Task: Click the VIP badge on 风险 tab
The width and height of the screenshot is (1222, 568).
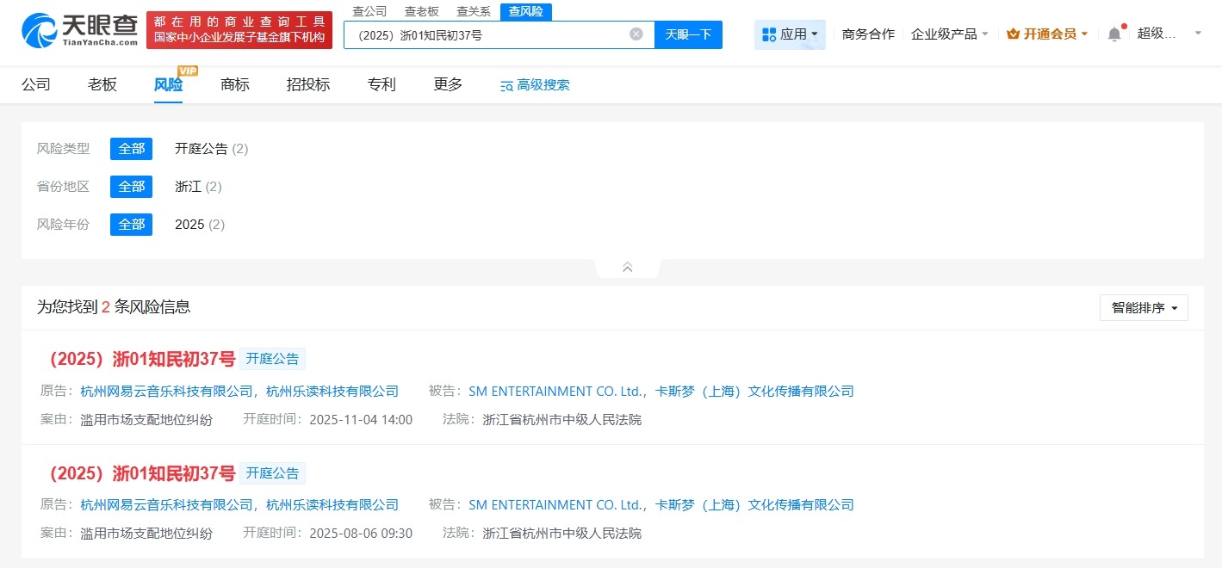Action: 188,71
